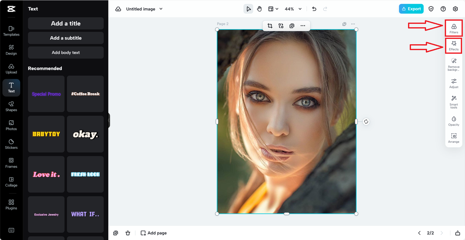465x240 pixels.
Task: Open settings hexagon icon in header
Action: click(455, 9)
